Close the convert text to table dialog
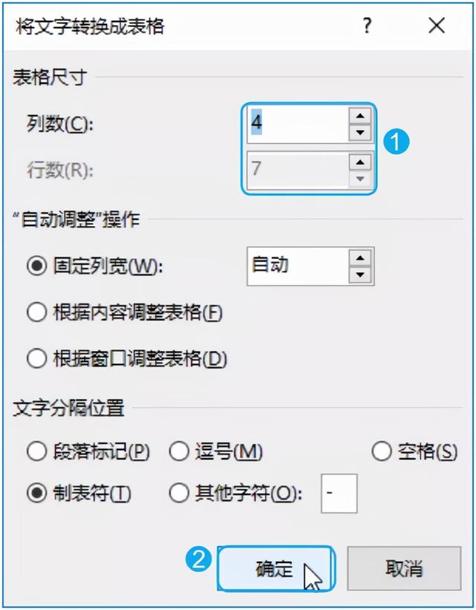 (437, 26)
